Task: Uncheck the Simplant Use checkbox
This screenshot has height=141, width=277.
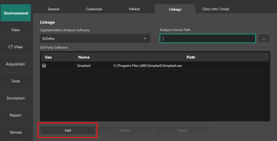Action: click(x=44, y=66)
